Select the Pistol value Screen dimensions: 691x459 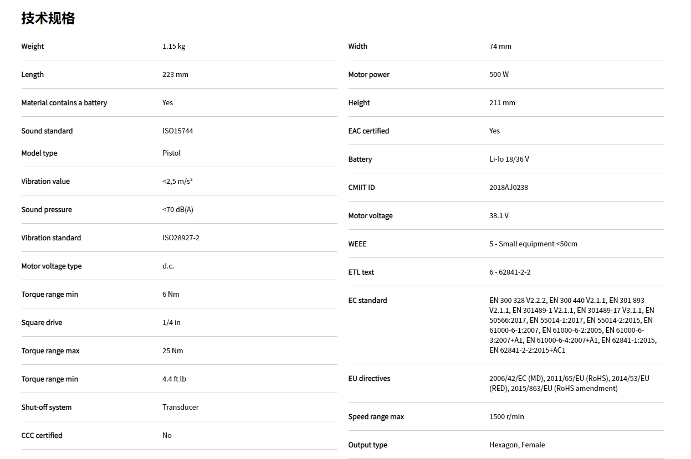point(171,153)
